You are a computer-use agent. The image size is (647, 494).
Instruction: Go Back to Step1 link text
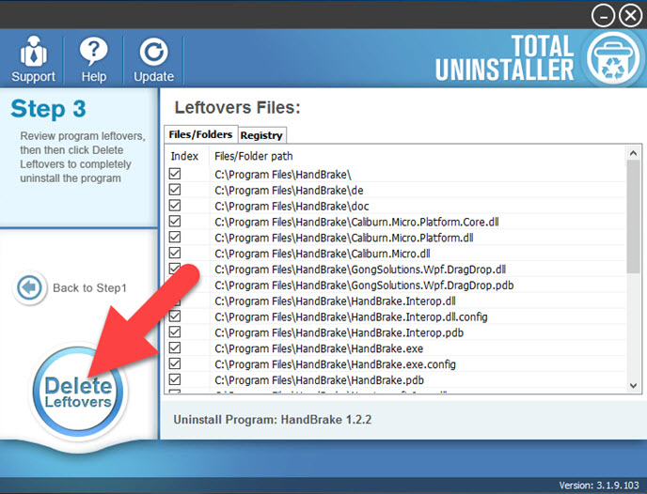coord(89,287)
